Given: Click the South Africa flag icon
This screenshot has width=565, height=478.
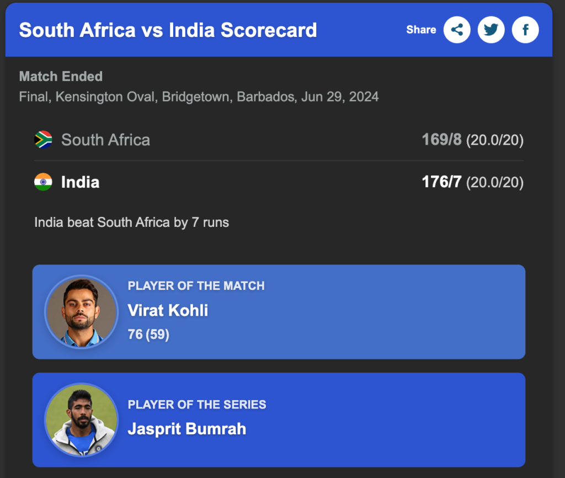Looking at the screenshot, I should (x=43, y=140).
